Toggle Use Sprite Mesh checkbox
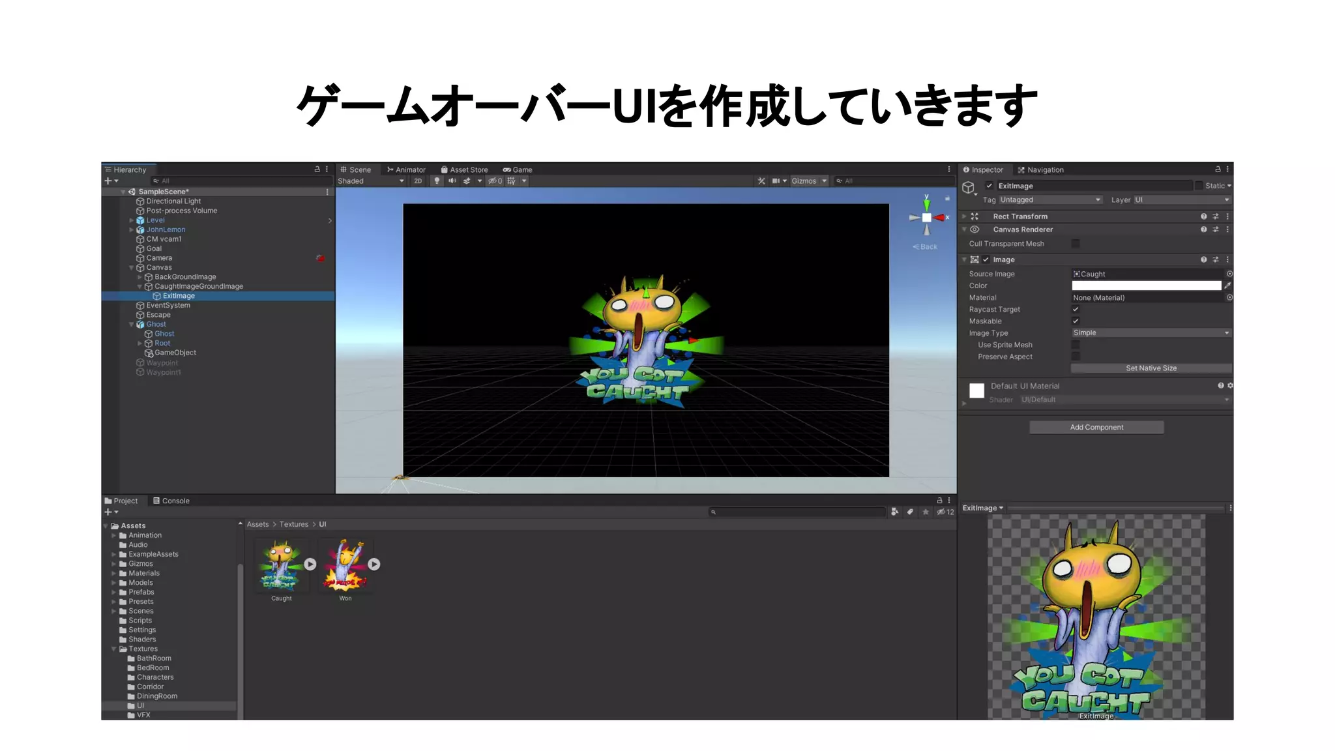 click(x=1076, y=345)
